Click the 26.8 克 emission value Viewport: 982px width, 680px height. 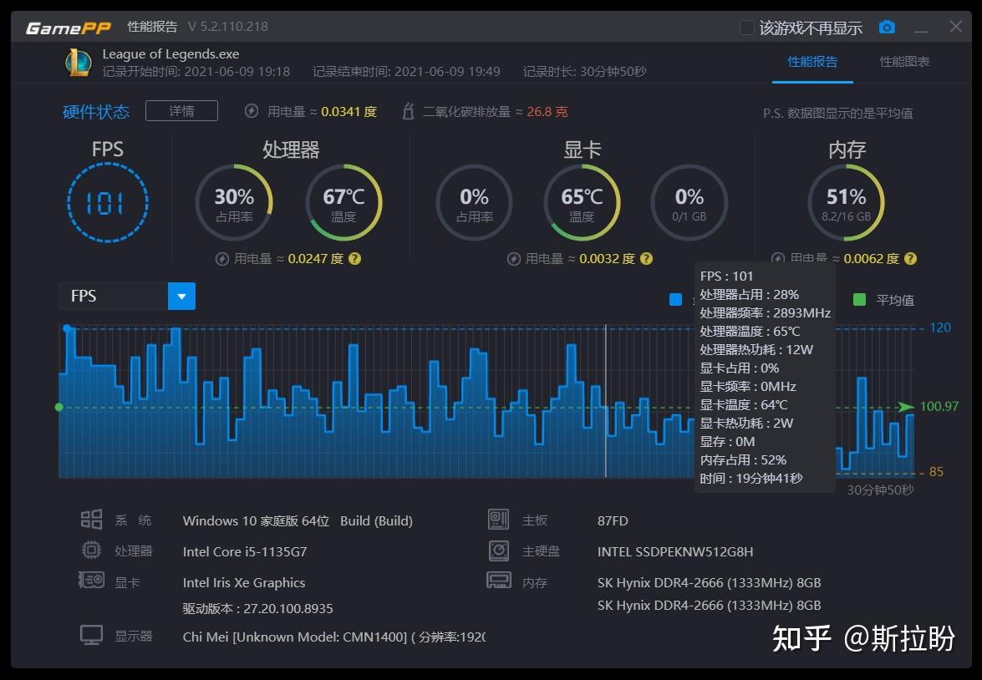547,111
